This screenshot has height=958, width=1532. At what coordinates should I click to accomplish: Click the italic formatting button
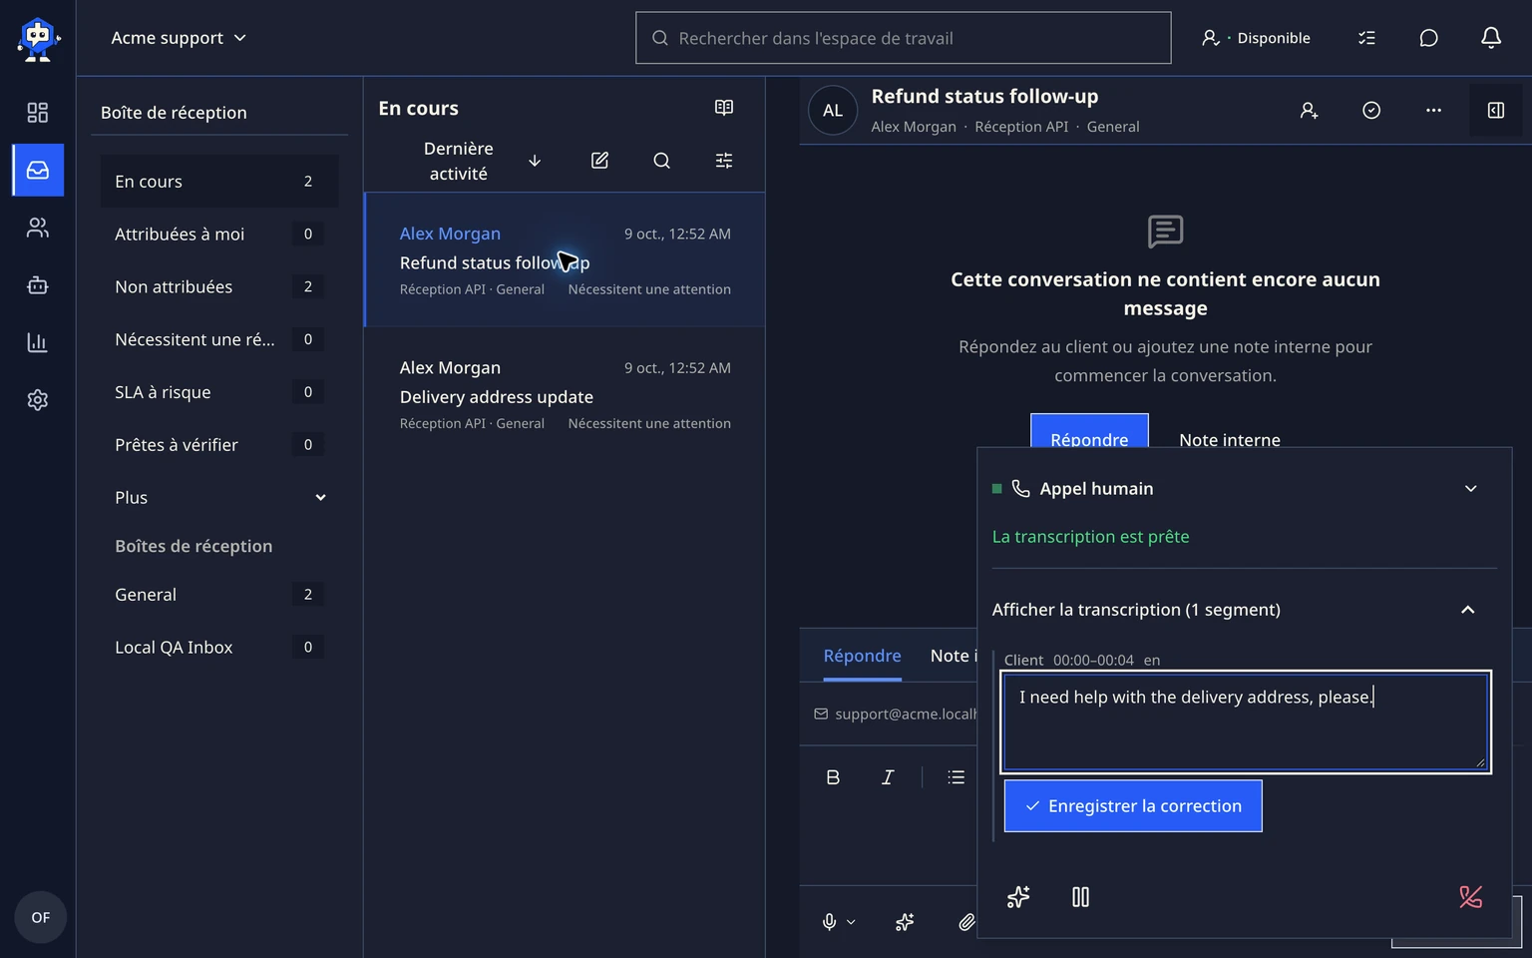(x=888, y=777)
